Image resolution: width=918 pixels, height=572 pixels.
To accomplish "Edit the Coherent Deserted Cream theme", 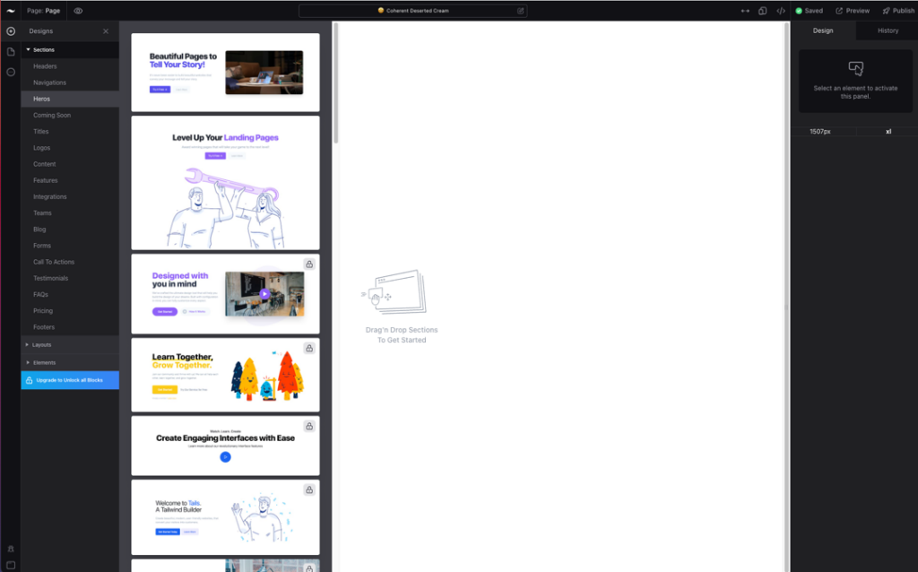I will [521, 10].
